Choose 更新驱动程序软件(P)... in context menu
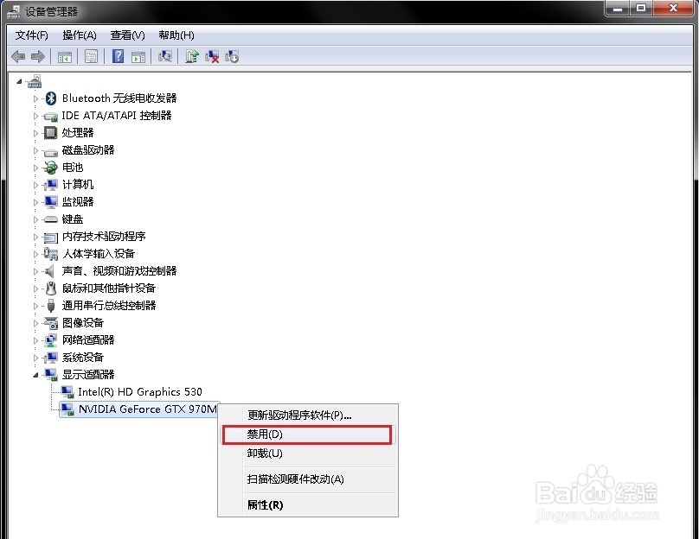 (308, 415)
